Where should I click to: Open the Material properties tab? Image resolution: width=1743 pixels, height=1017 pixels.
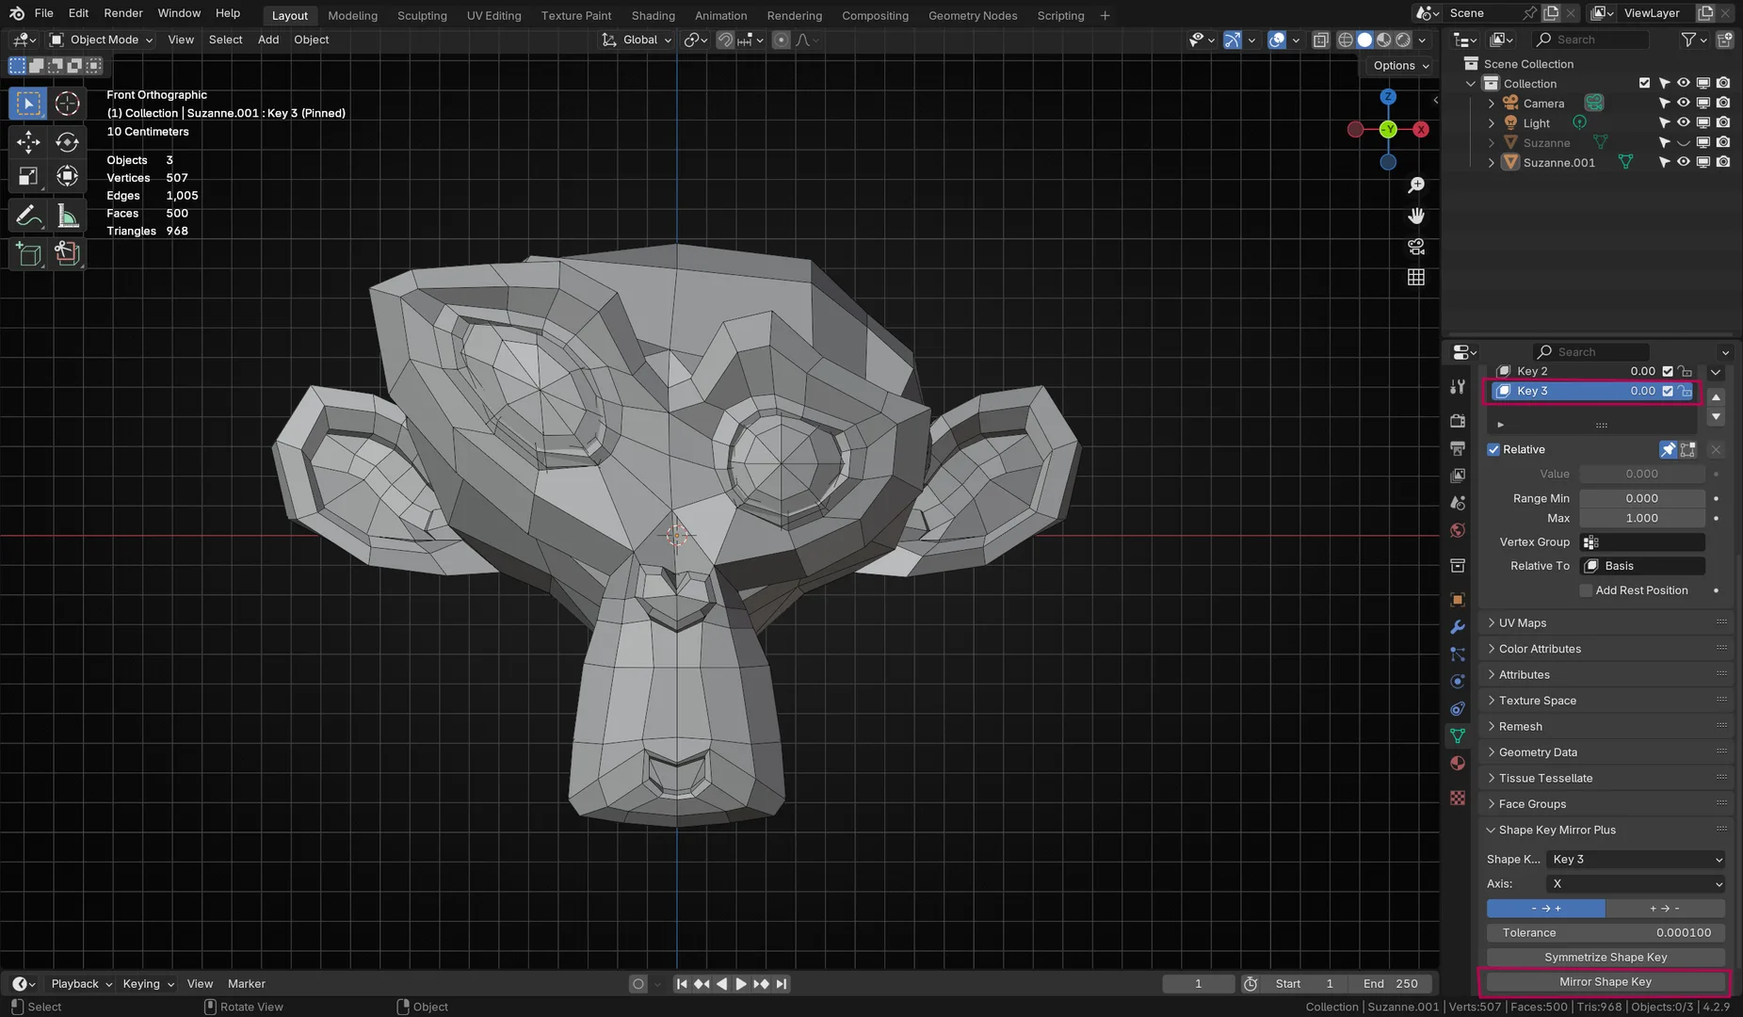point(1458,763)
